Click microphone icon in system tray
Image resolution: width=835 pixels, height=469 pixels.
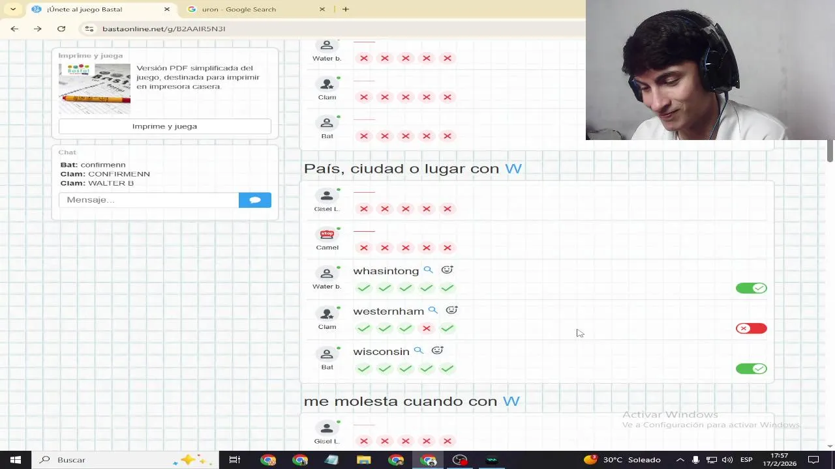click(695, 460)
